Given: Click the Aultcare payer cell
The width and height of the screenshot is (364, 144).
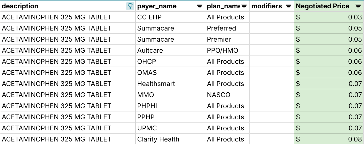Looking at the screenshot, I should [x=150, y=50].
